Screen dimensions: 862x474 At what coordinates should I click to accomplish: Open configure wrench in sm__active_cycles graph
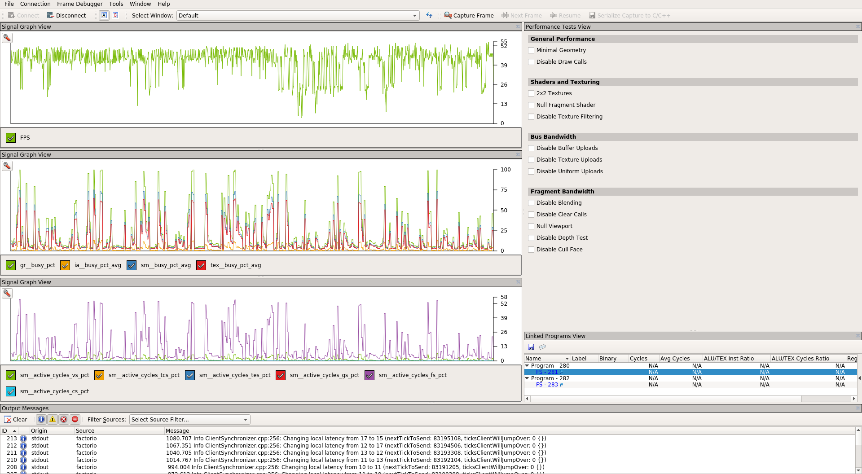coord(7,293)
